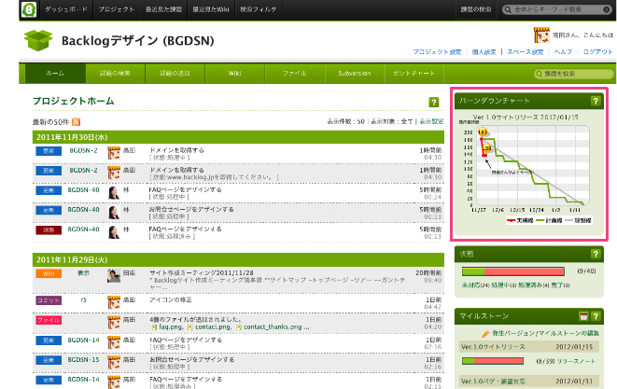This screenshot has height=389, width=617.
Task: Open 個人設定 link
Action: (484, 52)
